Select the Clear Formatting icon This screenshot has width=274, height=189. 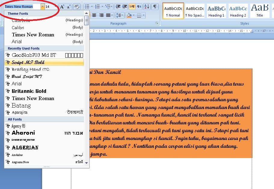[x=76, y=6]
